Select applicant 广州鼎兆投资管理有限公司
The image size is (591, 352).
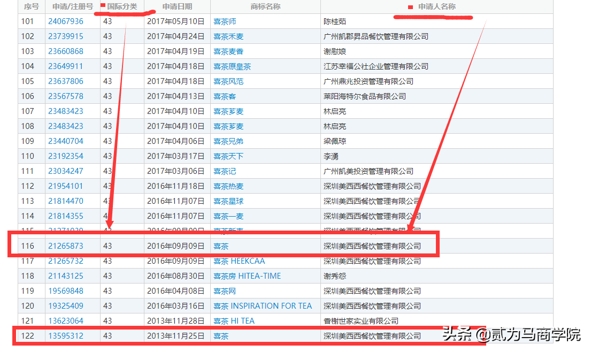[x=369, y=81]
